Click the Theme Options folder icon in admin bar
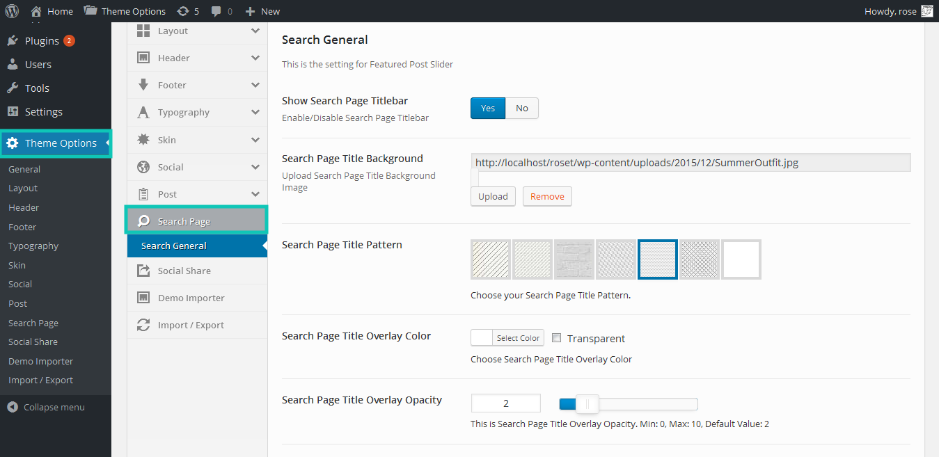 90,11
